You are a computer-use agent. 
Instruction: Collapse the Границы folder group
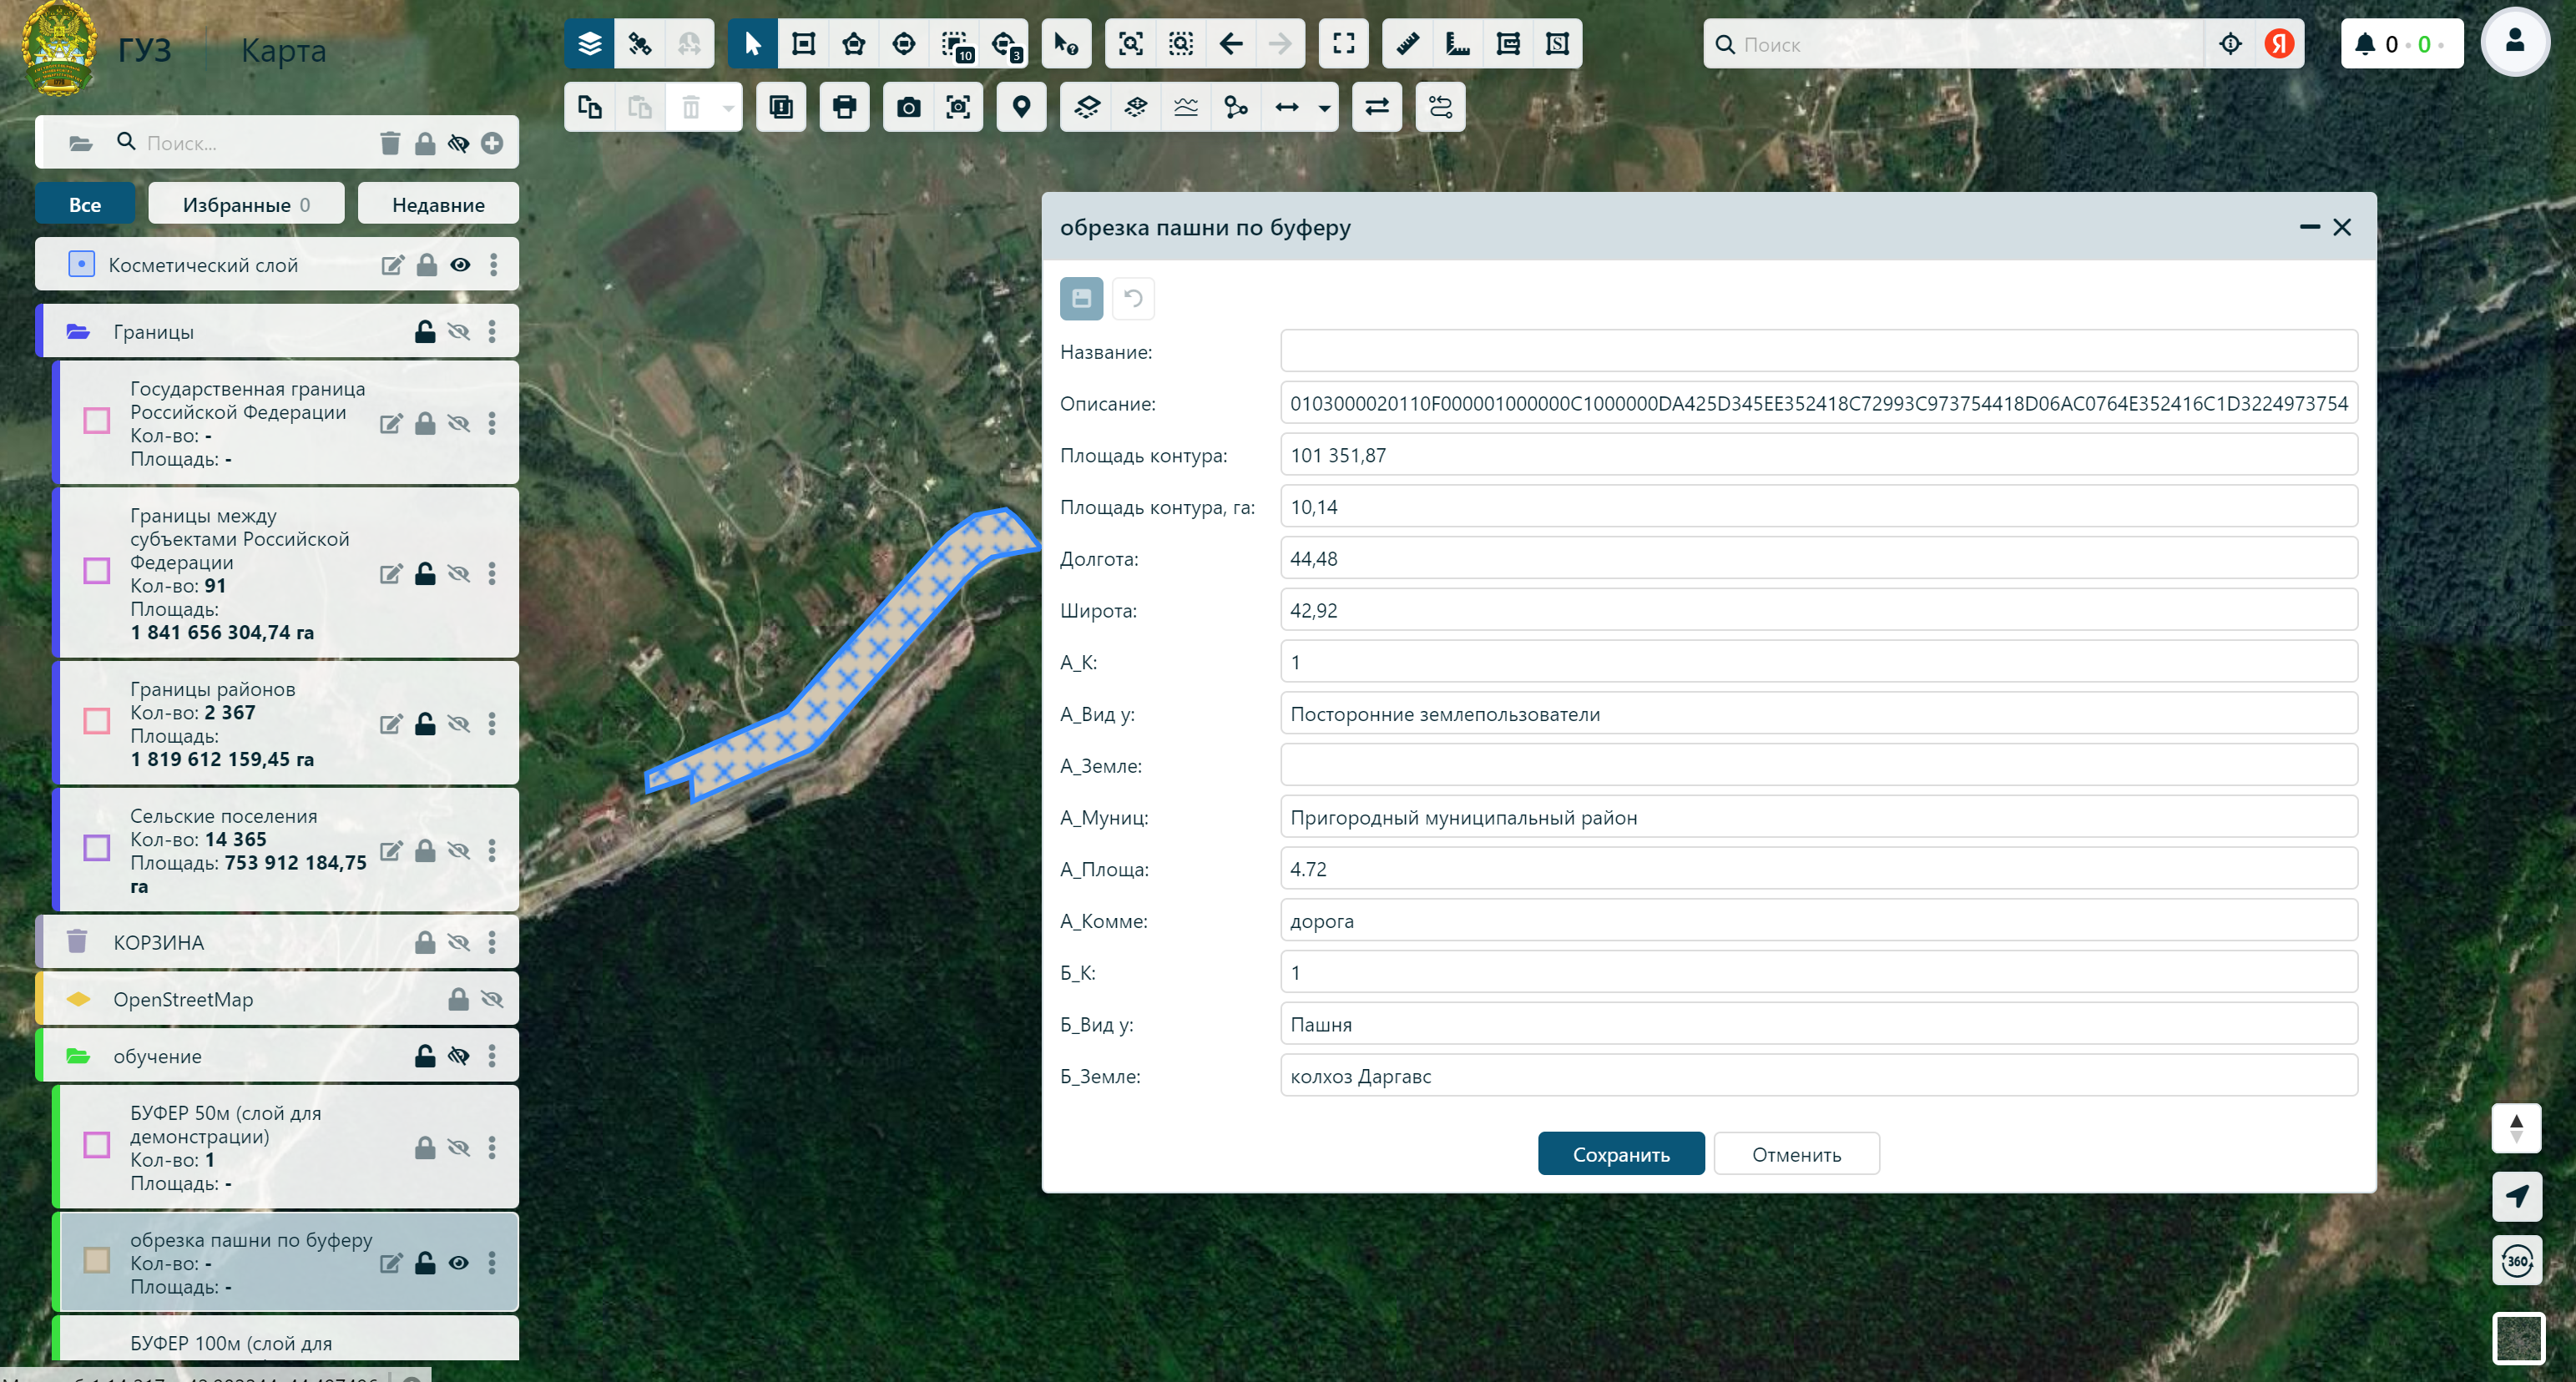(78, 331)
